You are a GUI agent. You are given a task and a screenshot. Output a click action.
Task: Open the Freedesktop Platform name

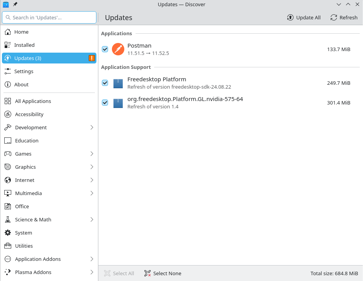click(x=157, y=79)
